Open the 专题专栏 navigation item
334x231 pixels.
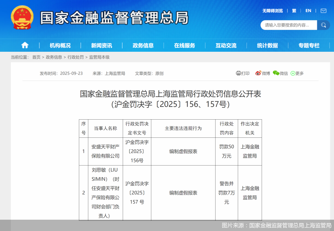(x=309, y=45)
